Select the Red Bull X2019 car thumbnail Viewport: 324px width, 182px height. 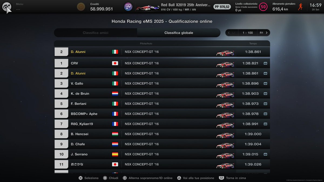tap(147, 7)
